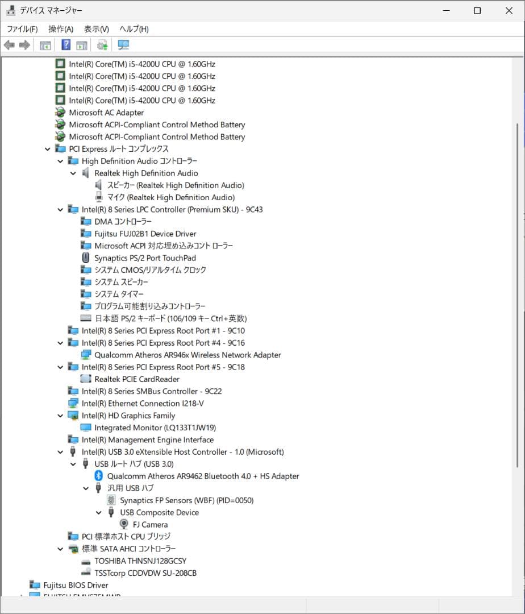Collapse the Intel(R) HD Graphics Family node
This screenshot has width=525, height=614.
click(60, 416)
